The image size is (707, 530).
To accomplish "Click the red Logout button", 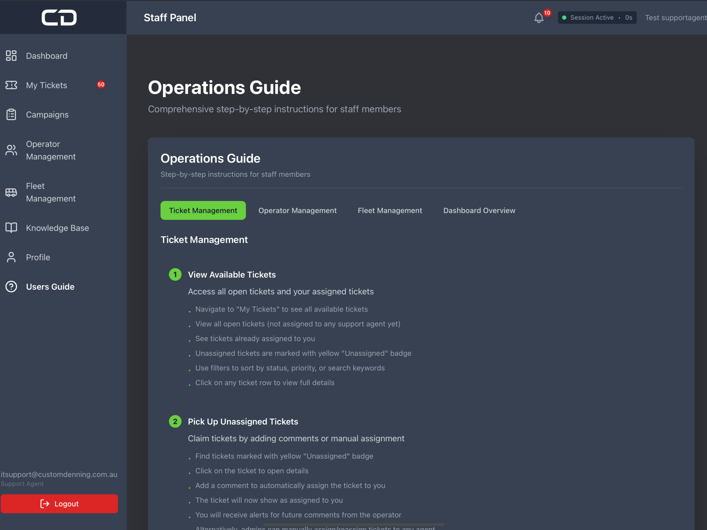I will tap(59, 504).
